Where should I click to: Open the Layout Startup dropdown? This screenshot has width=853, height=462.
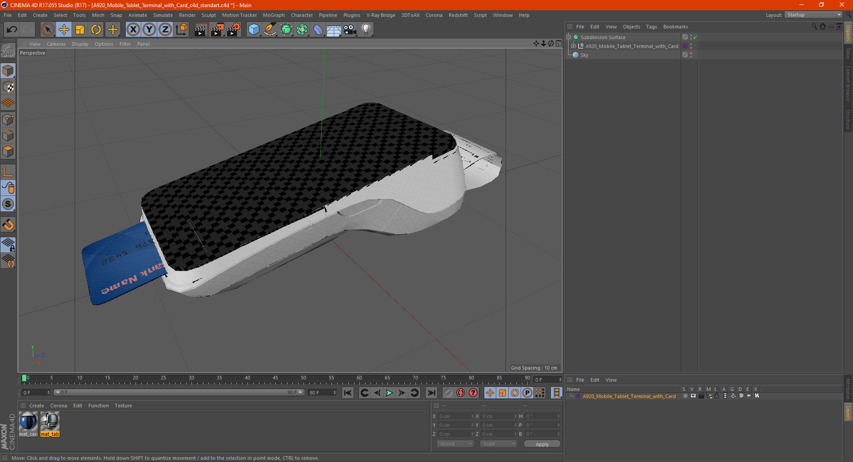point(813,15)
